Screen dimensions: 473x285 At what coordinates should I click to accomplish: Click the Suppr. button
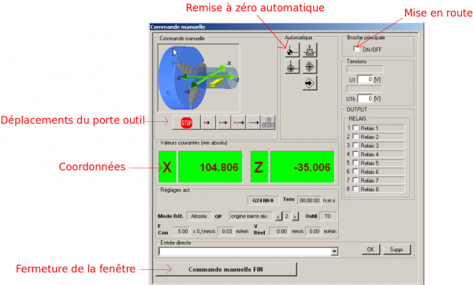[x=397, y=250]
